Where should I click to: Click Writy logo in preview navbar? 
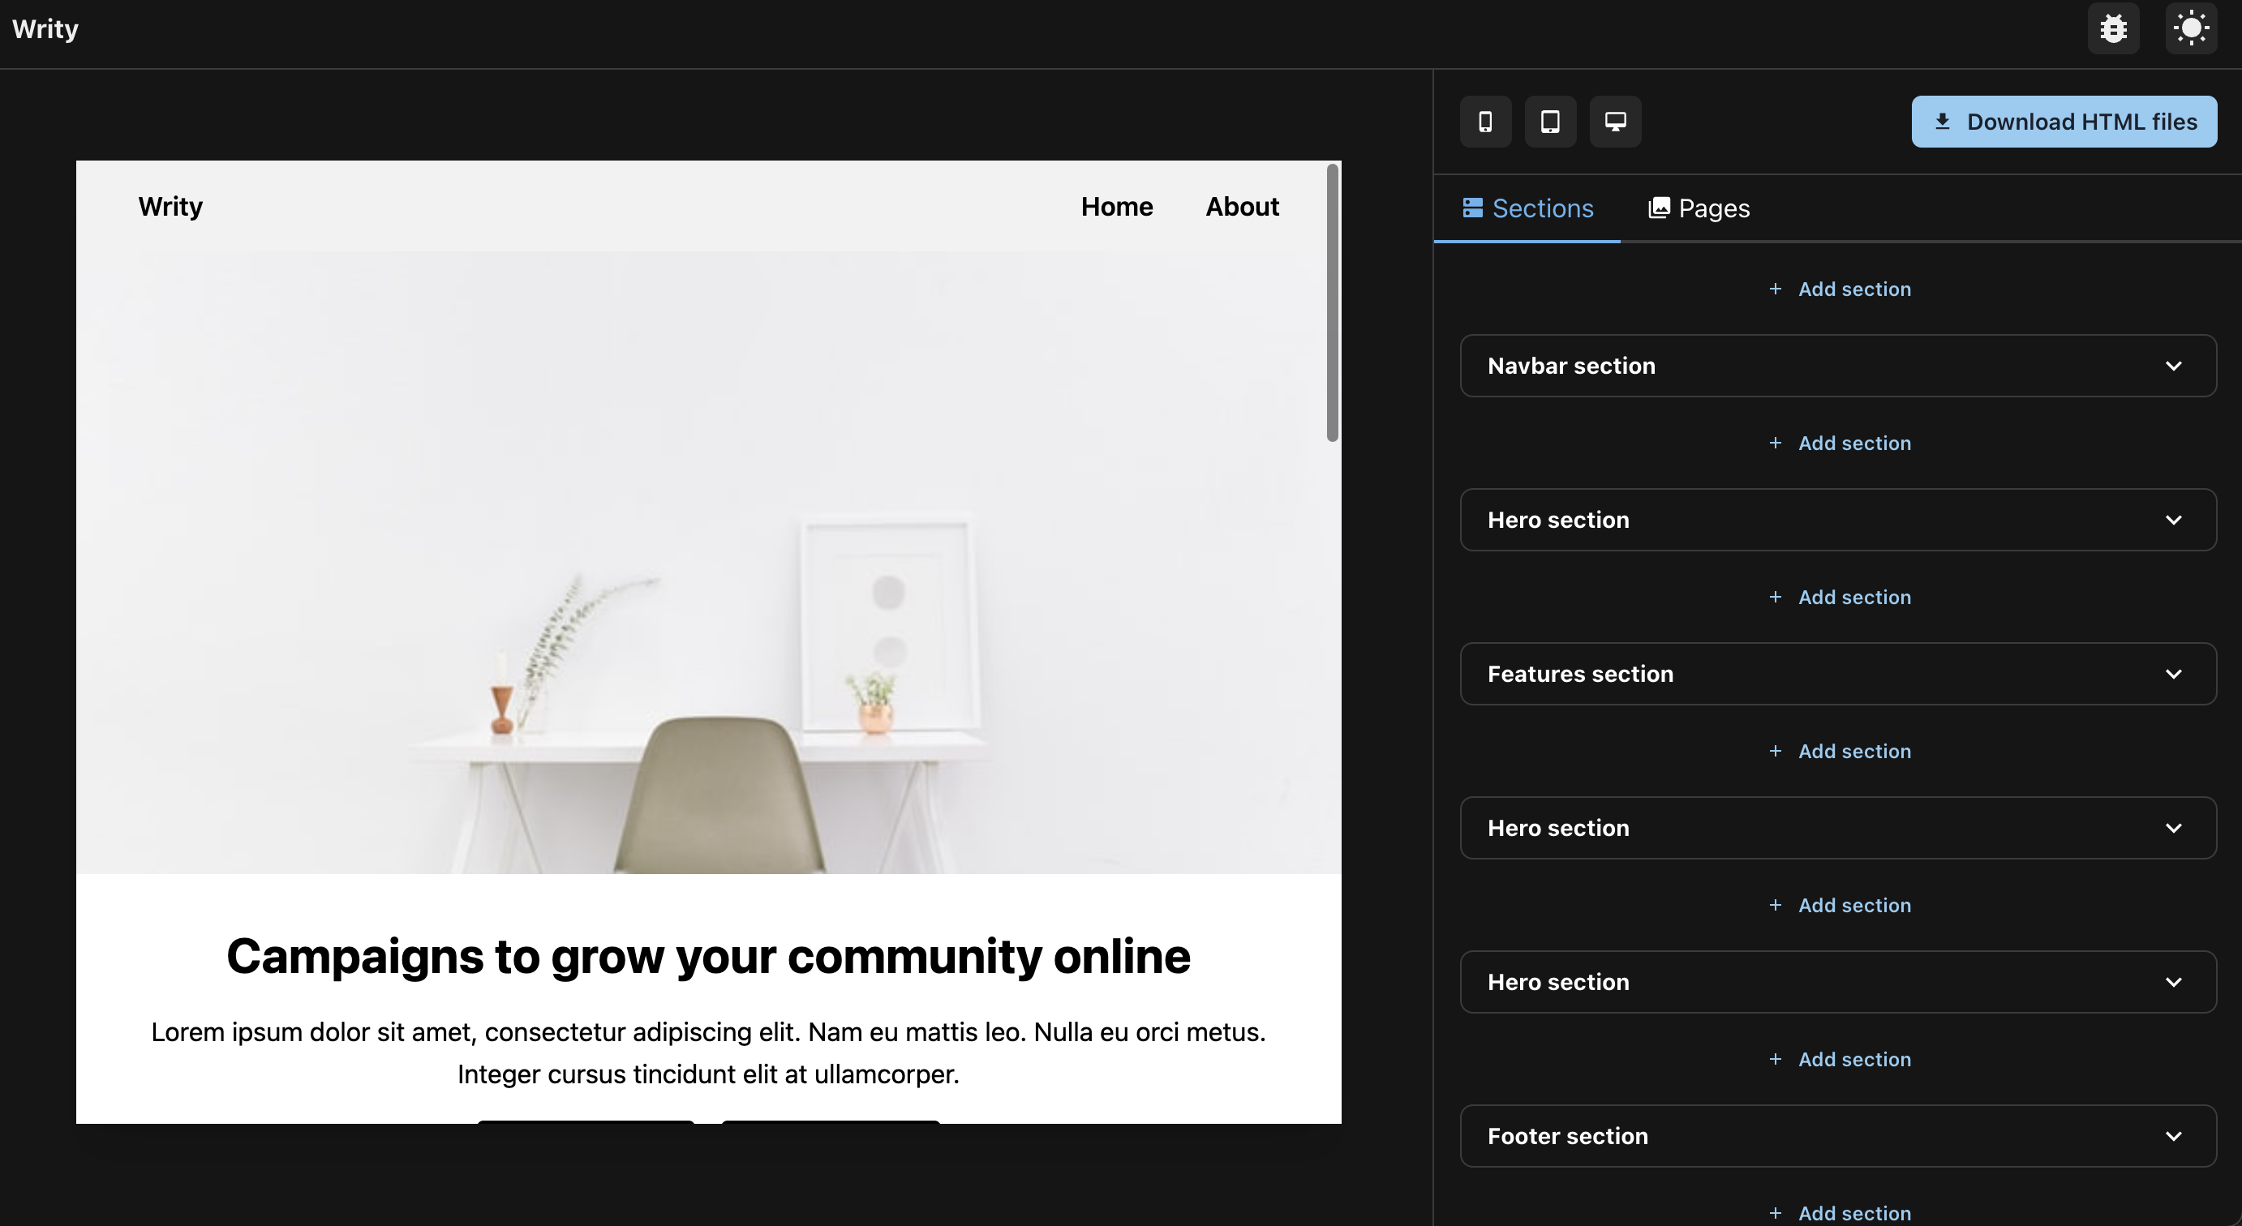click(170, 207)
